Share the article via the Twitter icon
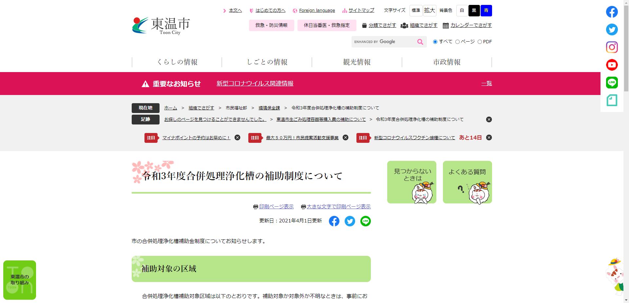Viewport: 629px width, 303px height. [x=350, y=221]
